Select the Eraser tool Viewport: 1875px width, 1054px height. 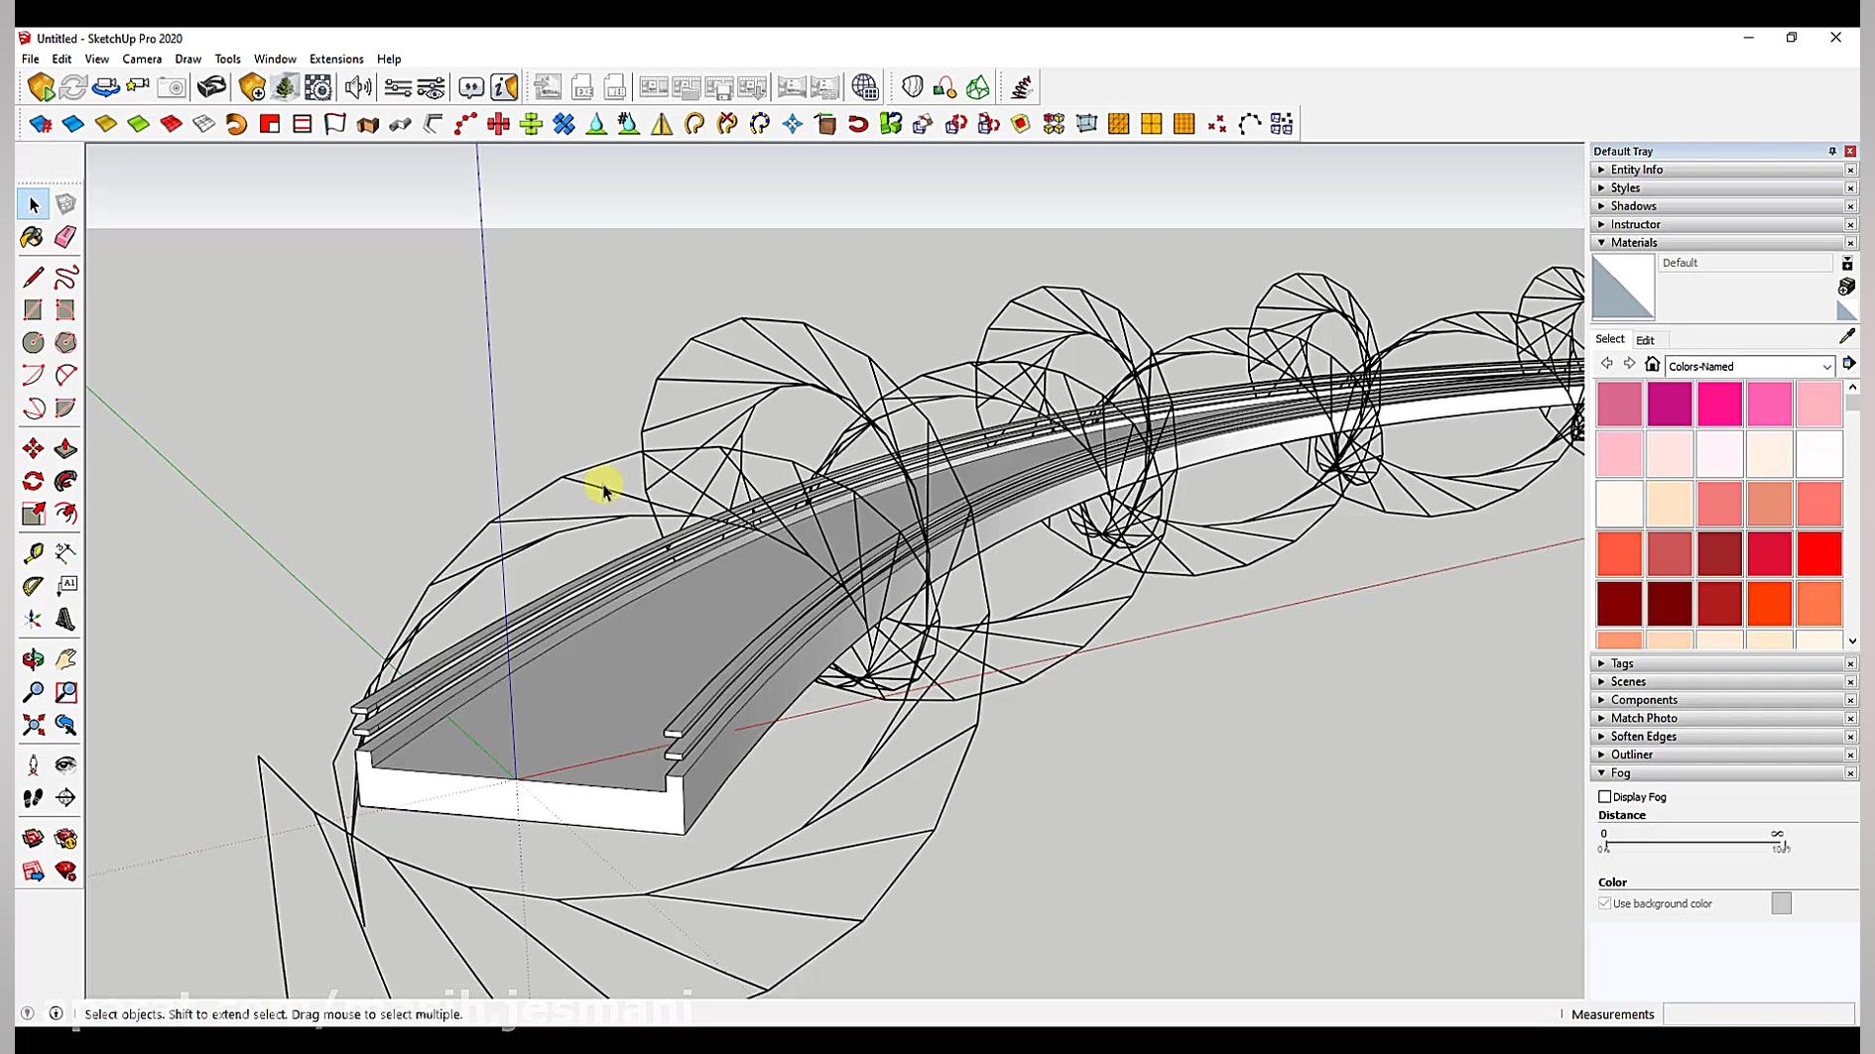coord(65,237)
